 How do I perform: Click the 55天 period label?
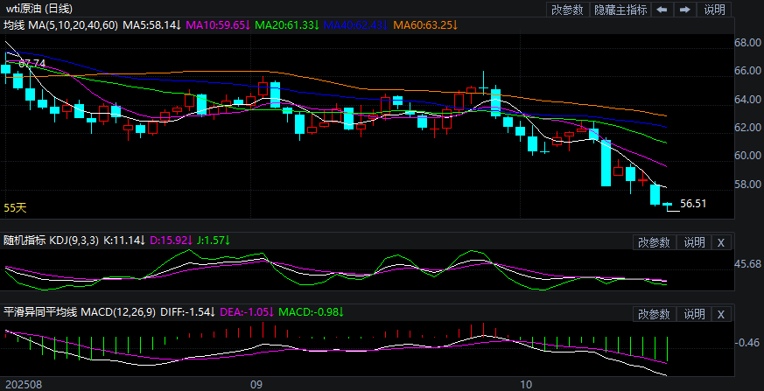16,208
